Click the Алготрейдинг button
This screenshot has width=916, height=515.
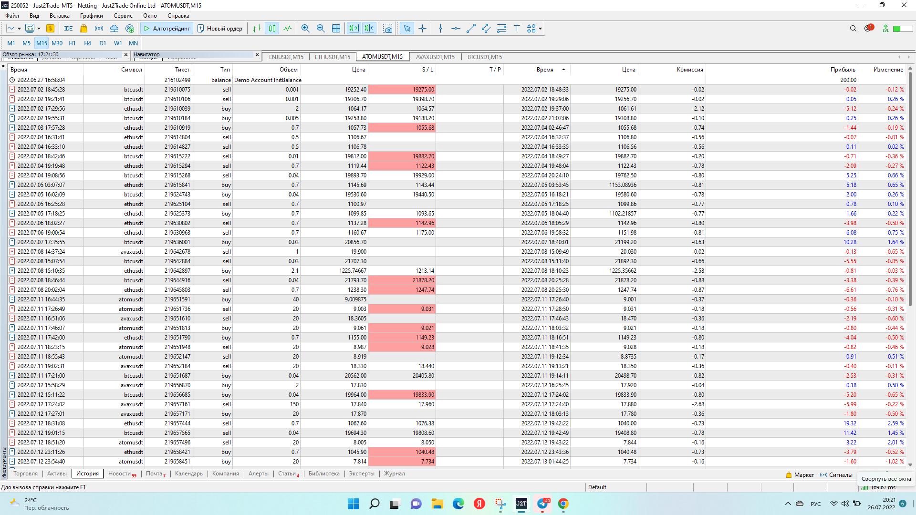point(167,29)
